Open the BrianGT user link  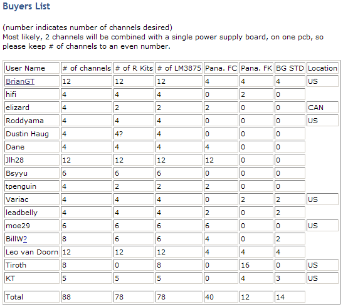[20, 81]
